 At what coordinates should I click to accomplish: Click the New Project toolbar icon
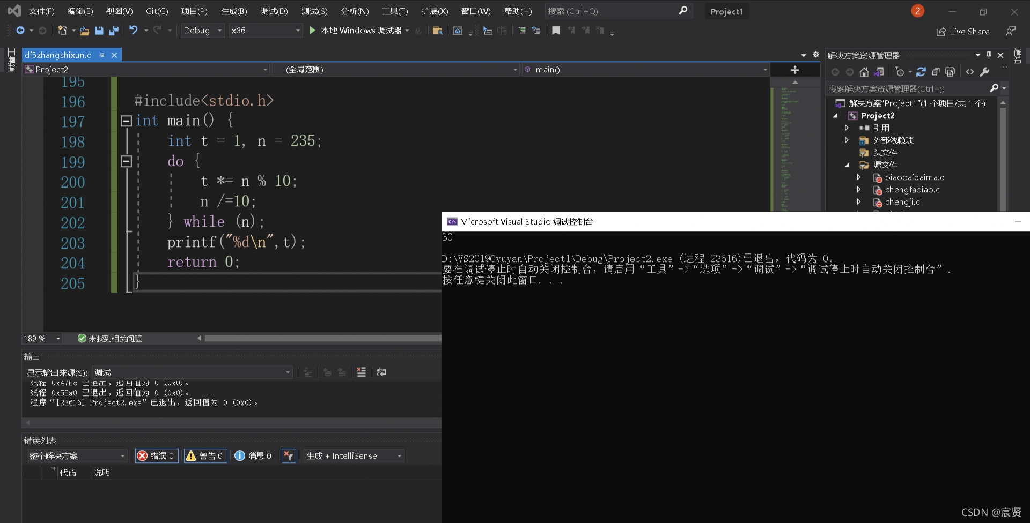(x=63, y=31)
